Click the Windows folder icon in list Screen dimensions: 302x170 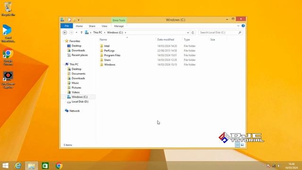pyautogui.click(x=102, y=65)
